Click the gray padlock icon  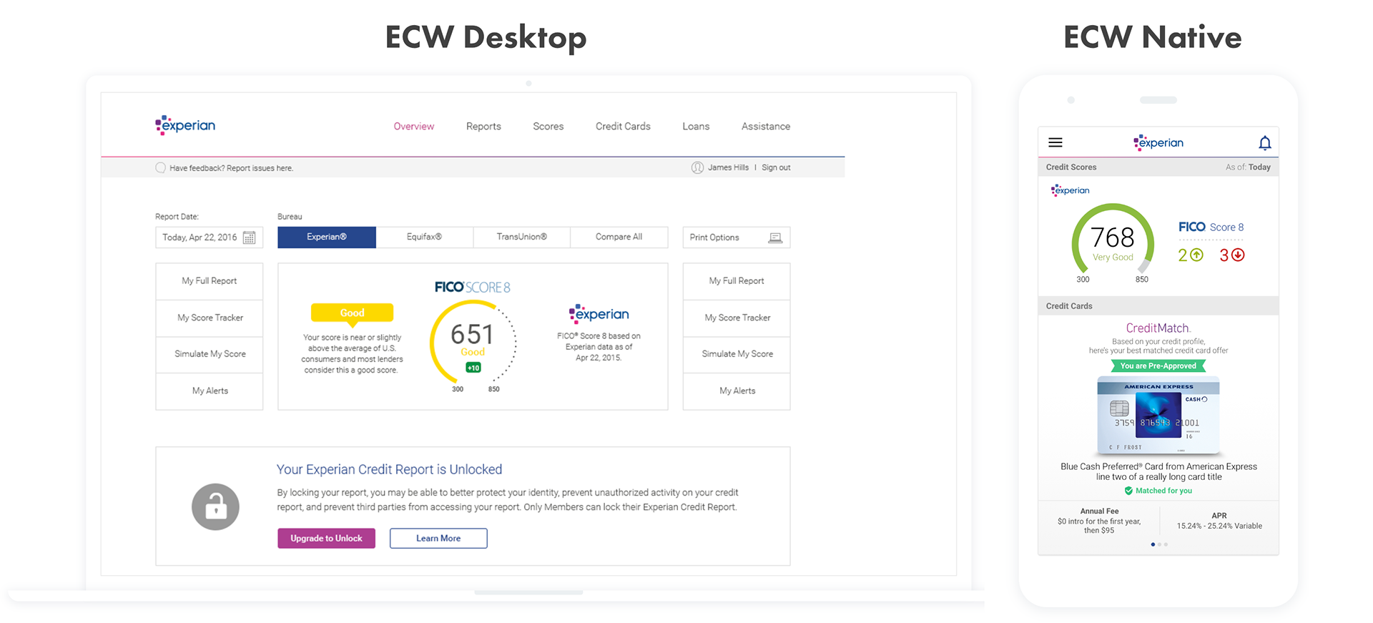215,506
